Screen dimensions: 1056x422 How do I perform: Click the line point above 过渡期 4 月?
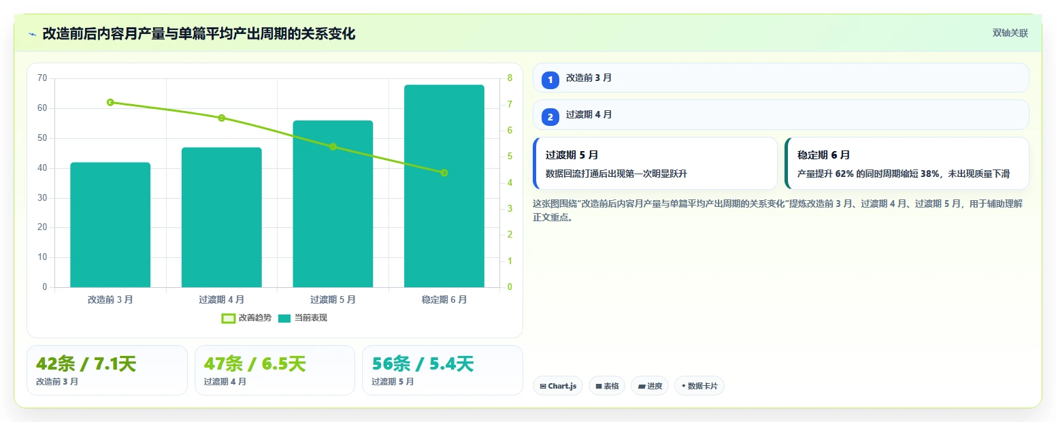click(221, 118)
